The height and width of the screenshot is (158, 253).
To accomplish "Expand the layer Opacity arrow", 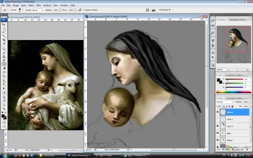I will click(250, 102).
